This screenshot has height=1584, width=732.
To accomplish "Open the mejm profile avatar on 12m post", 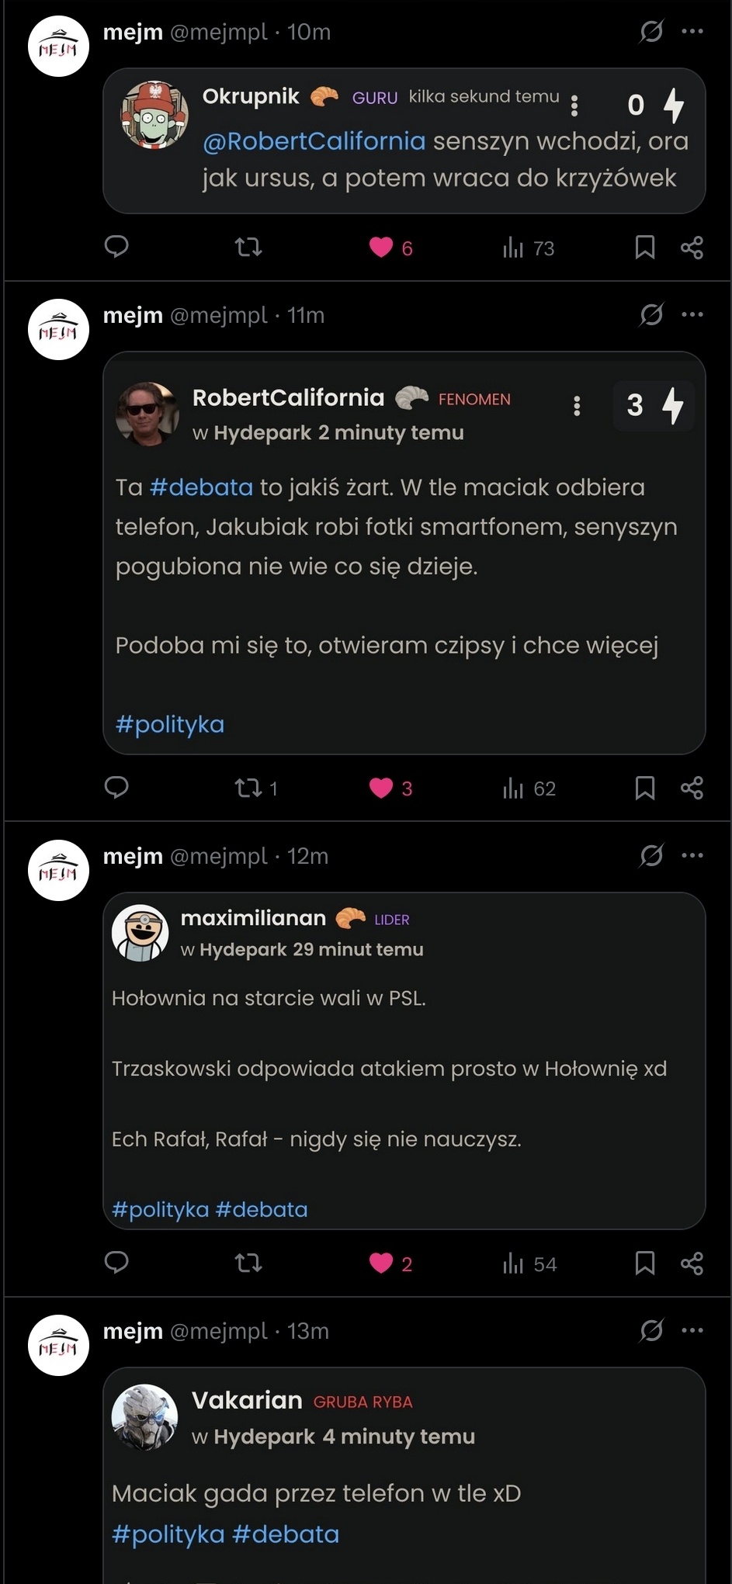I will click(x=59, y=871).
